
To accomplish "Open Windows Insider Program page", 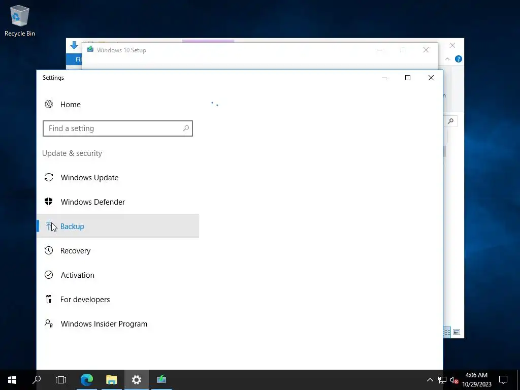I will 118,323.
